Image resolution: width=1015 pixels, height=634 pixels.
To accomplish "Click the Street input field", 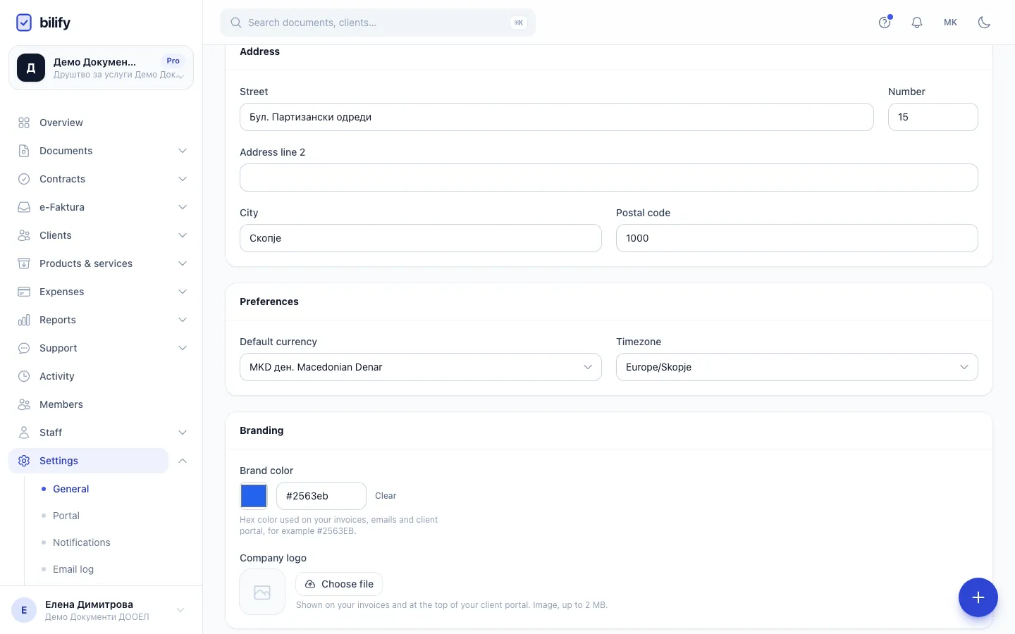I will tap(557, 117).
